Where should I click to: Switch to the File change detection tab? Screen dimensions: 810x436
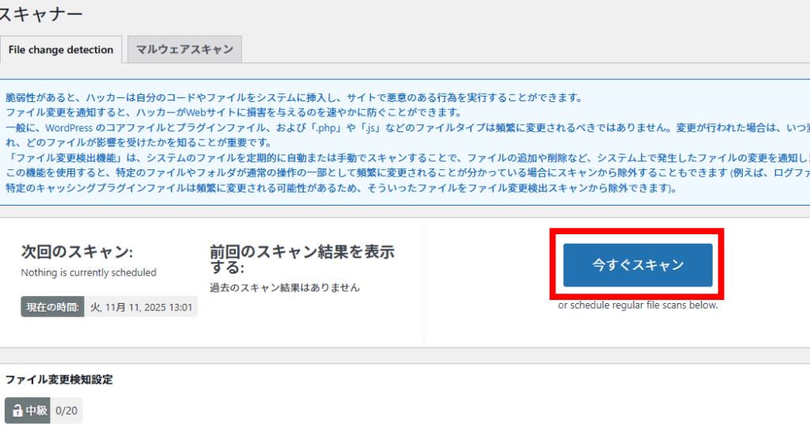(x=61, y=49)
